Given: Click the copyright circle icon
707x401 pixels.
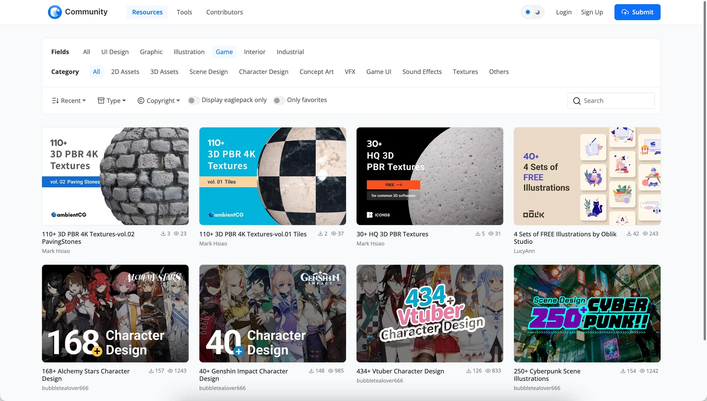Looking at the screenshot, I should pyautogui.click(x=141, y=101).
